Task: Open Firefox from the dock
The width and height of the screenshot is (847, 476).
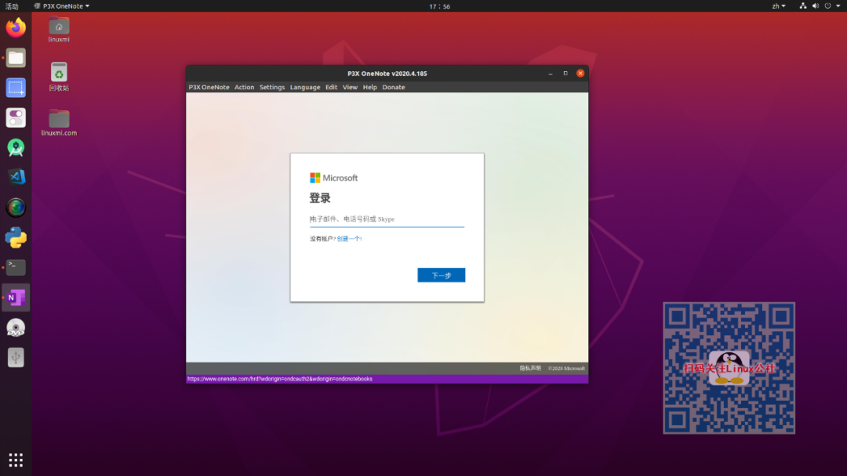Action: pos(16,29)
